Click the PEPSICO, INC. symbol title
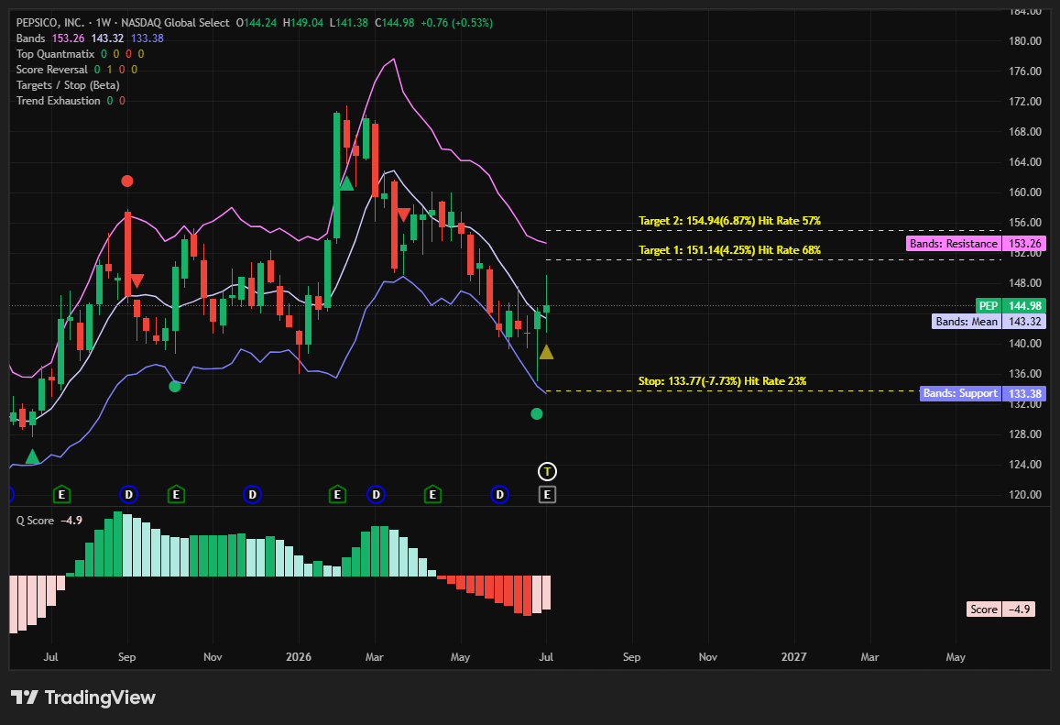This screenshot has height=725, width=1060. [x=50, y=22]
